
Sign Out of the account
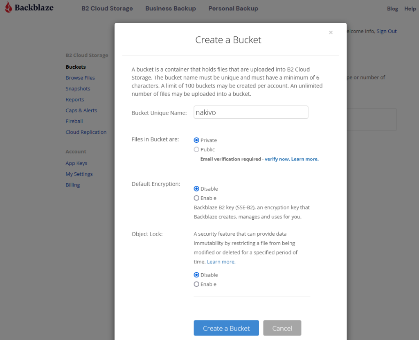coord(386,31)
